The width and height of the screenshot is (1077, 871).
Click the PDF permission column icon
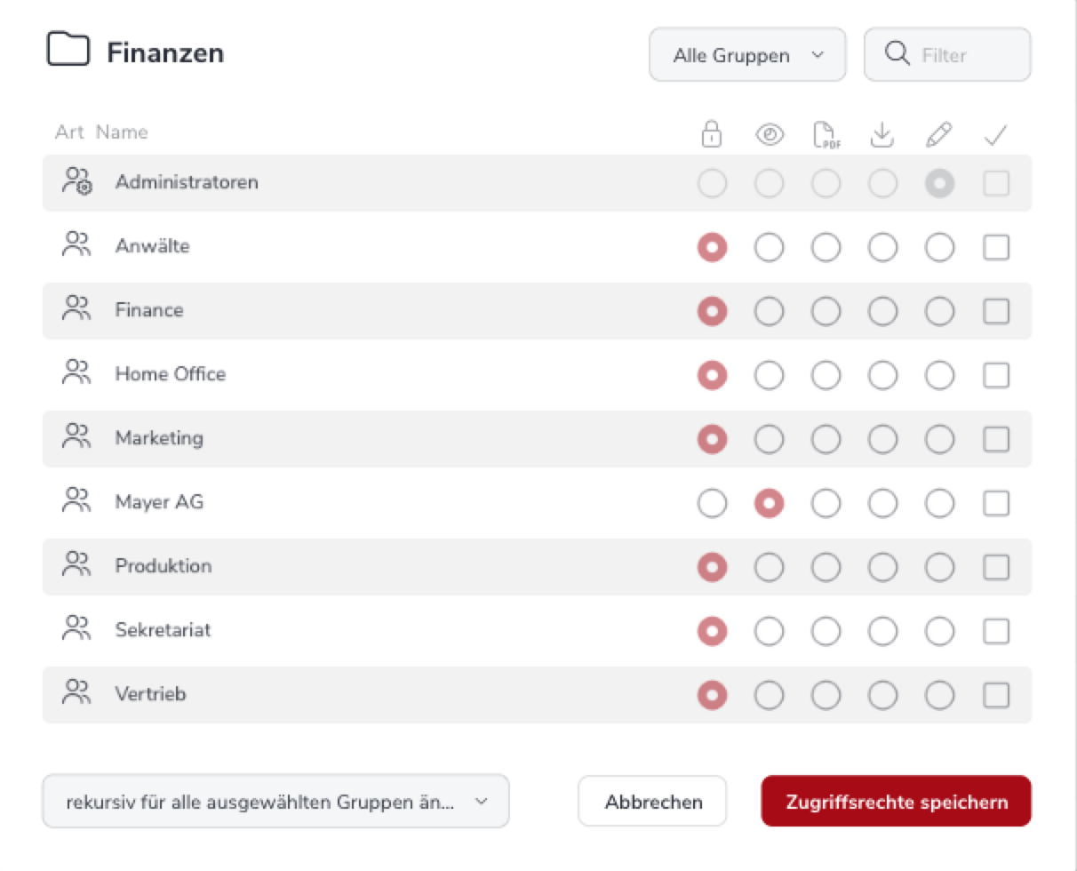pos(826,134)
